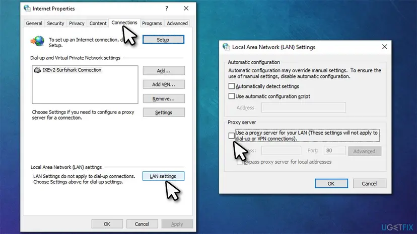Close the LAN Settings dialog
Image resolution: width=417 pixels, height=234 pixels.
pos(385,47)
